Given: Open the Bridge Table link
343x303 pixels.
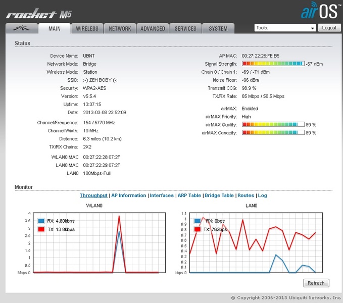Looking at the screenshot, I should 219,195.
